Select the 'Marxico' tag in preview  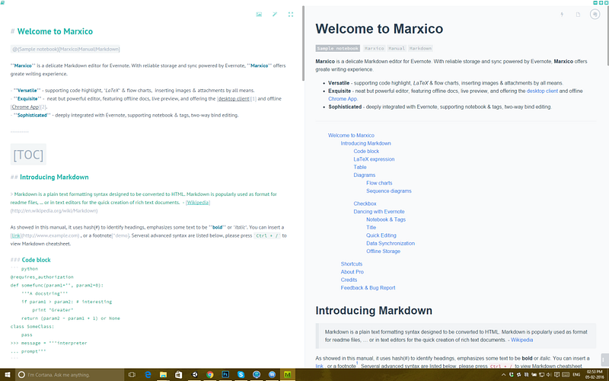point(375,49)
